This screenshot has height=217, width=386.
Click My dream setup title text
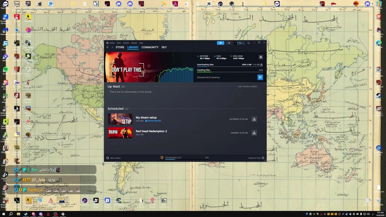(146, 118)
